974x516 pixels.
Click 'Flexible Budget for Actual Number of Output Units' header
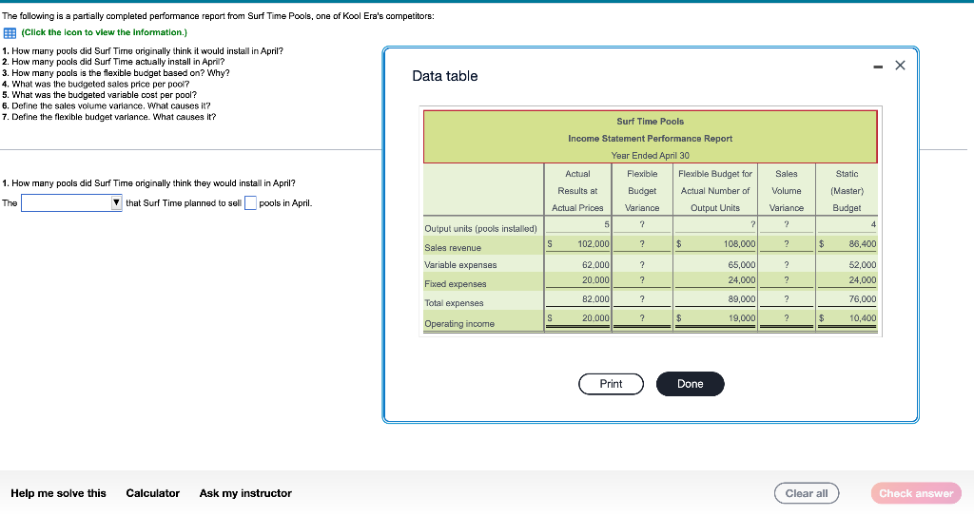(x=715, y=191)
